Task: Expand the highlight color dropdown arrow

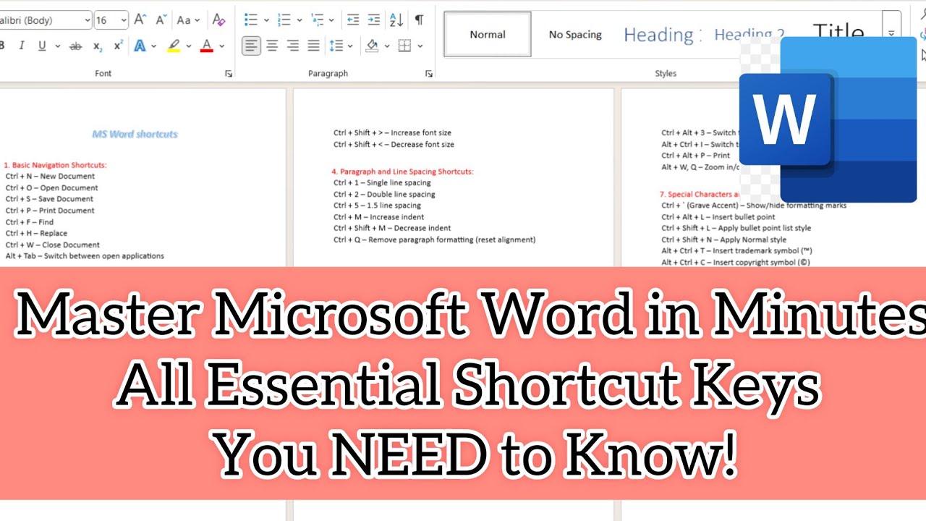Action: click(x=188, y=46)
